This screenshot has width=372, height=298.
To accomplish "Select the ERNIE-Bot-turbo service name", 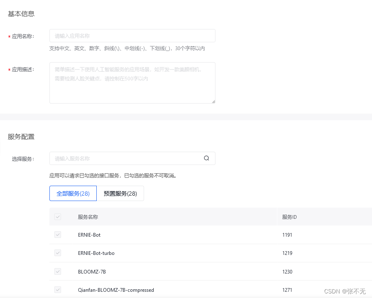I will pyautogui.click(x=96, y=253).
